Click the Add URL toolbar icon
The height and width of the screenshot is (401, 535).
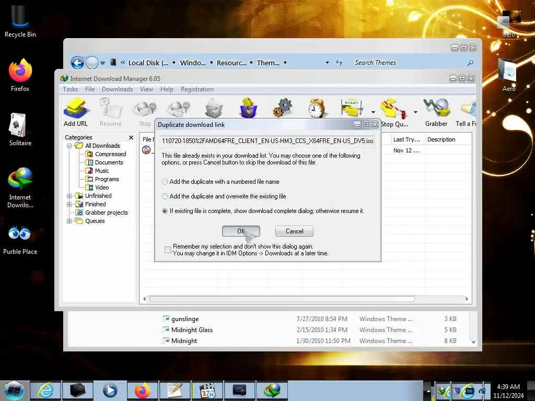[x=76, y=112]
